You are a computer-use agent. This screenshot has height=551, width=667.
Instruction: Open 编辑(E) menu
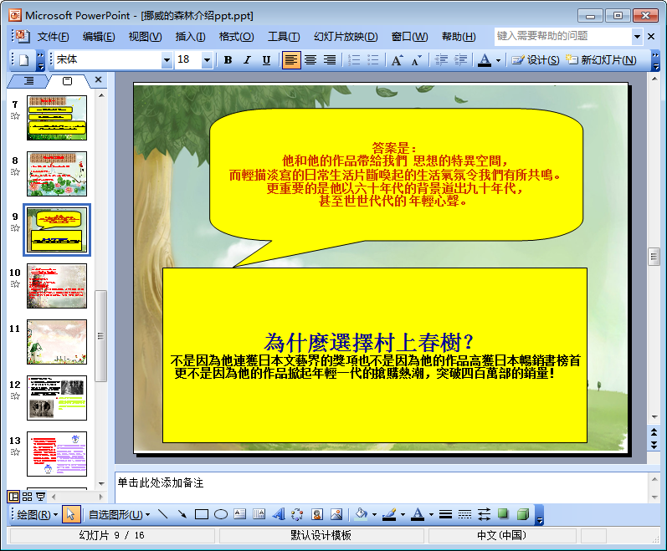[x=99, y=37]
